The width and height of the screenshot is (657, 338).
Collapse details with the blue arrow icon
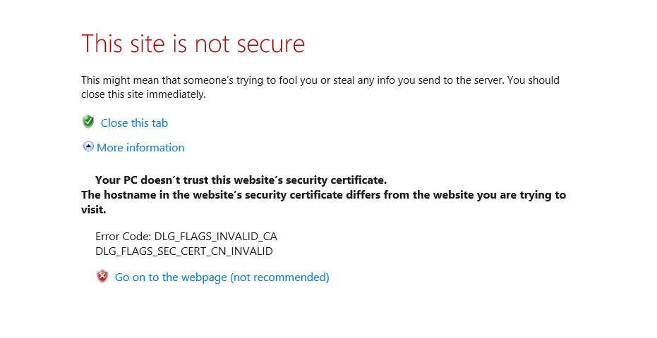(x=88, y=146)
